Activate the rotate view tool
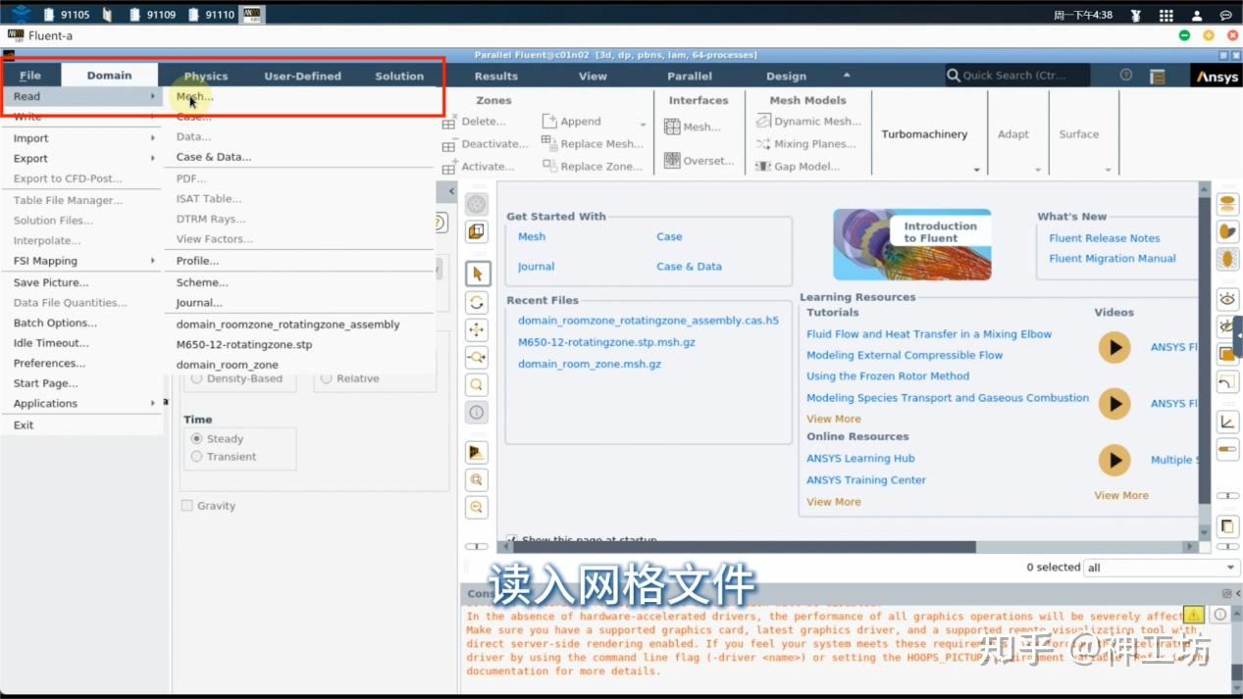This screenshot has width=1243, height=699. 477,302
